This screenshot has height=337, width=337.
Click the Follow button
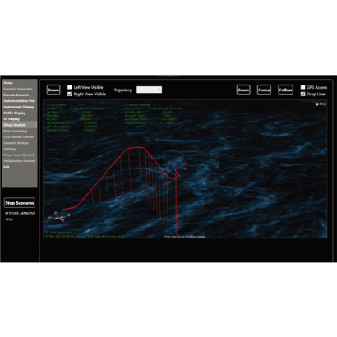[285, 90]
